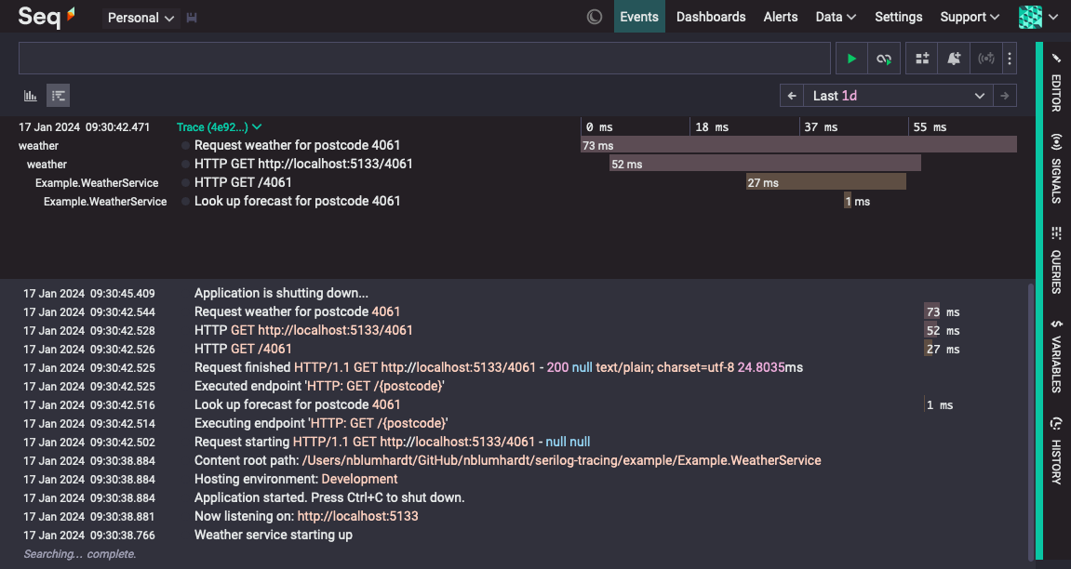Open the QUERIES side panel
Viewport: 1071px width, 569px height.
click(1056, 260)
